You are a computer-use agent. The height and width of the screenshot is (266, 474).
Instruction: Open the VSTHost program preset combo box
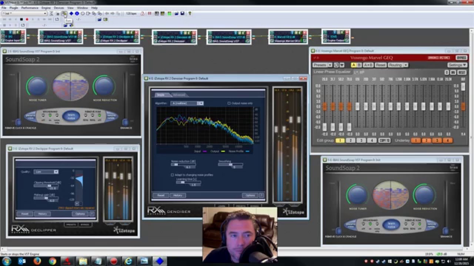(x=24, y=14)
